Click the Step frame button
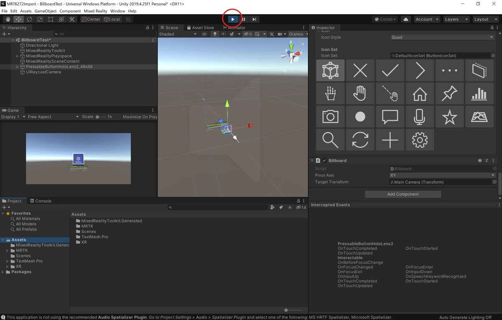This screenshot has height=320, width=502. click(x=254, y=19)
